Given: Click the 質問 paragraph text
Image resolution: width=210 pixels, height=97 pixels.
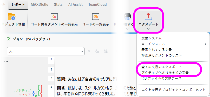Looking at the screenshot, I should (87, 79).
